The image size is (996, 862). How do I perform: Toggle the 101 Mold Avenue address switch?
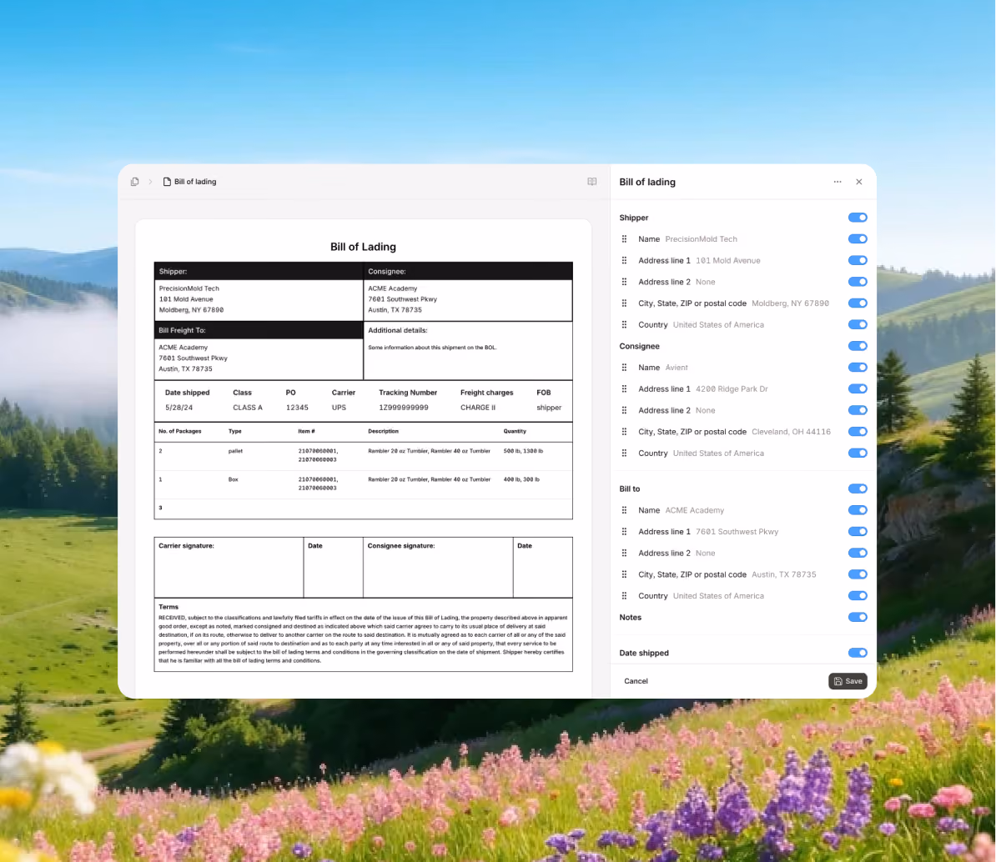pyautogui.click(x=858, y=260)
